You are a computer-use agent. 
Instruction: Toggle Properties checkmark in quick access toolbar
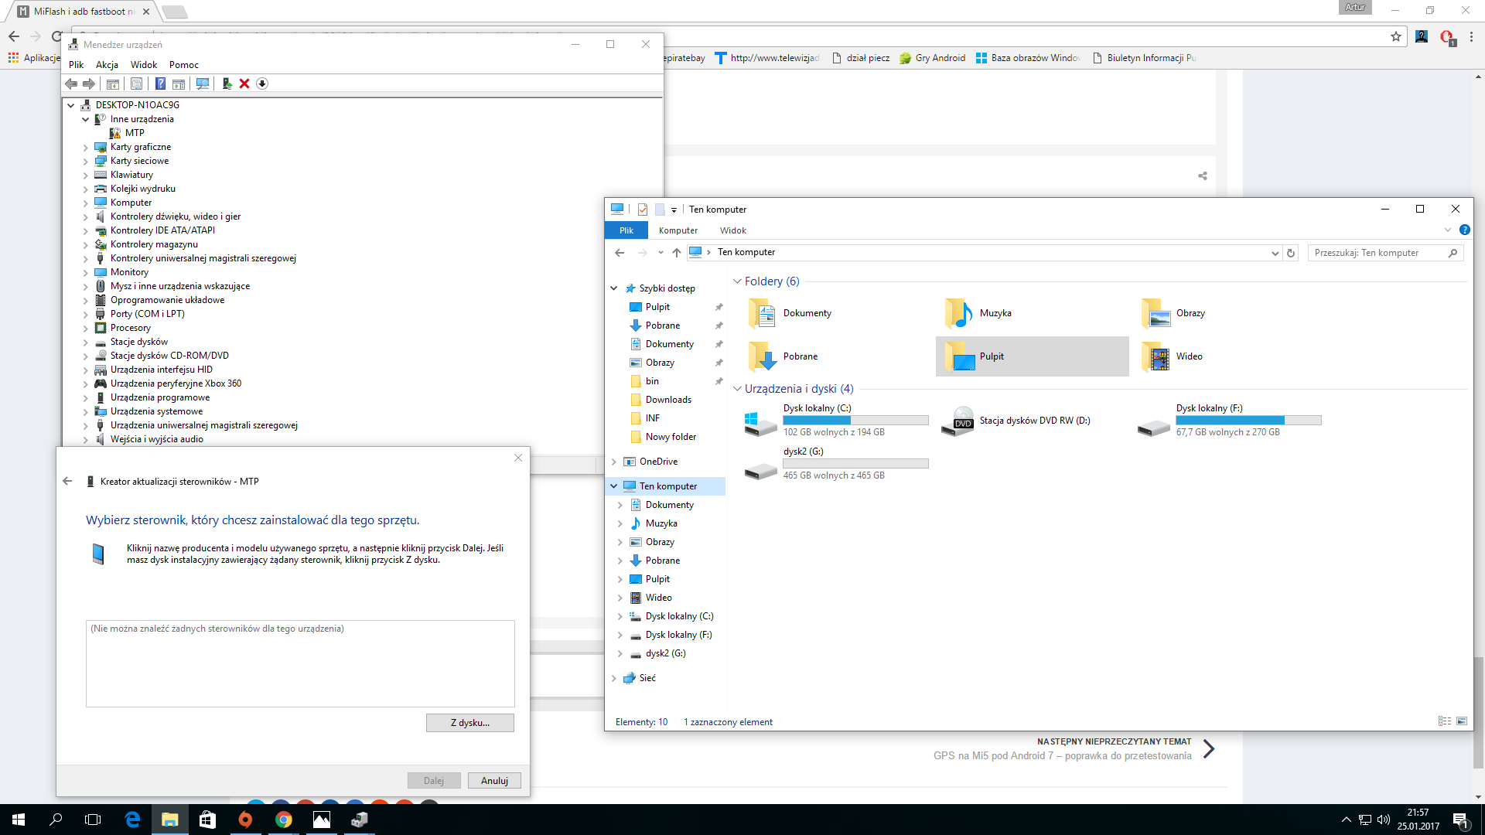[643, 210]
